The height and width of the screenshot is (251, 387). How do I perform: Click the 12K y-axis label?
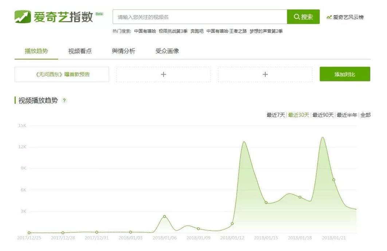[22, 147]
